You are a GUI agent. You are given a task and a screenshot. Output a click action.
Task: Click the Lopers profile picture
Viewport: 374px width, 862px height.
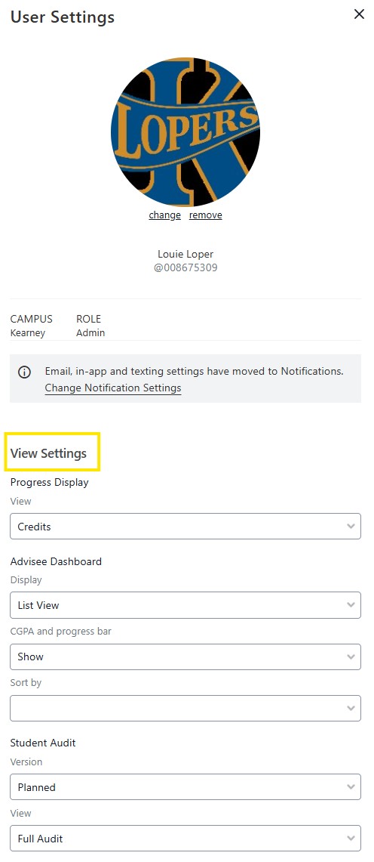point(185,131)
